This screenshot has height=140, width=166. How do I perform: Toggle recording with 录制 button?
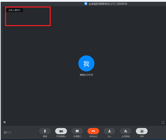[x=142, y=131]
